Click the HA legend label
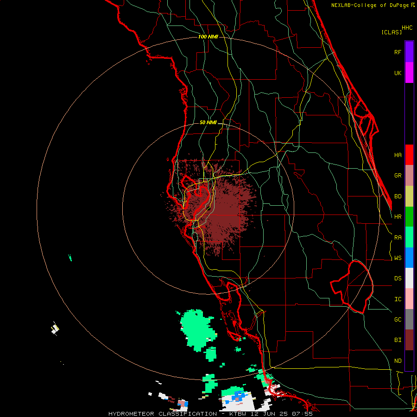This screenshot has height=417, width=417. tap(398, 155)
